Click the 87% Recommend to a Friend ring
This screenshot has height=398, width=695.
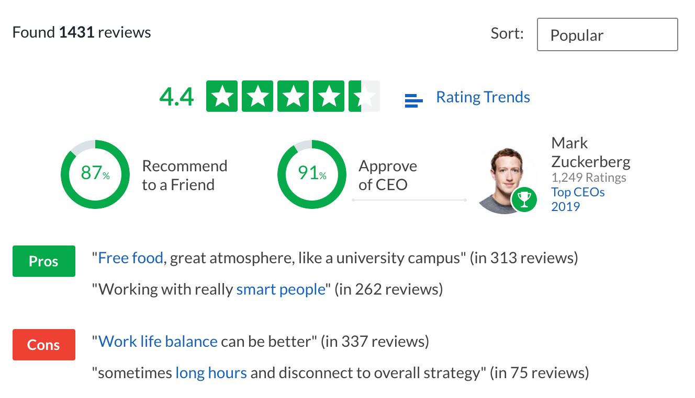[95, 174]
